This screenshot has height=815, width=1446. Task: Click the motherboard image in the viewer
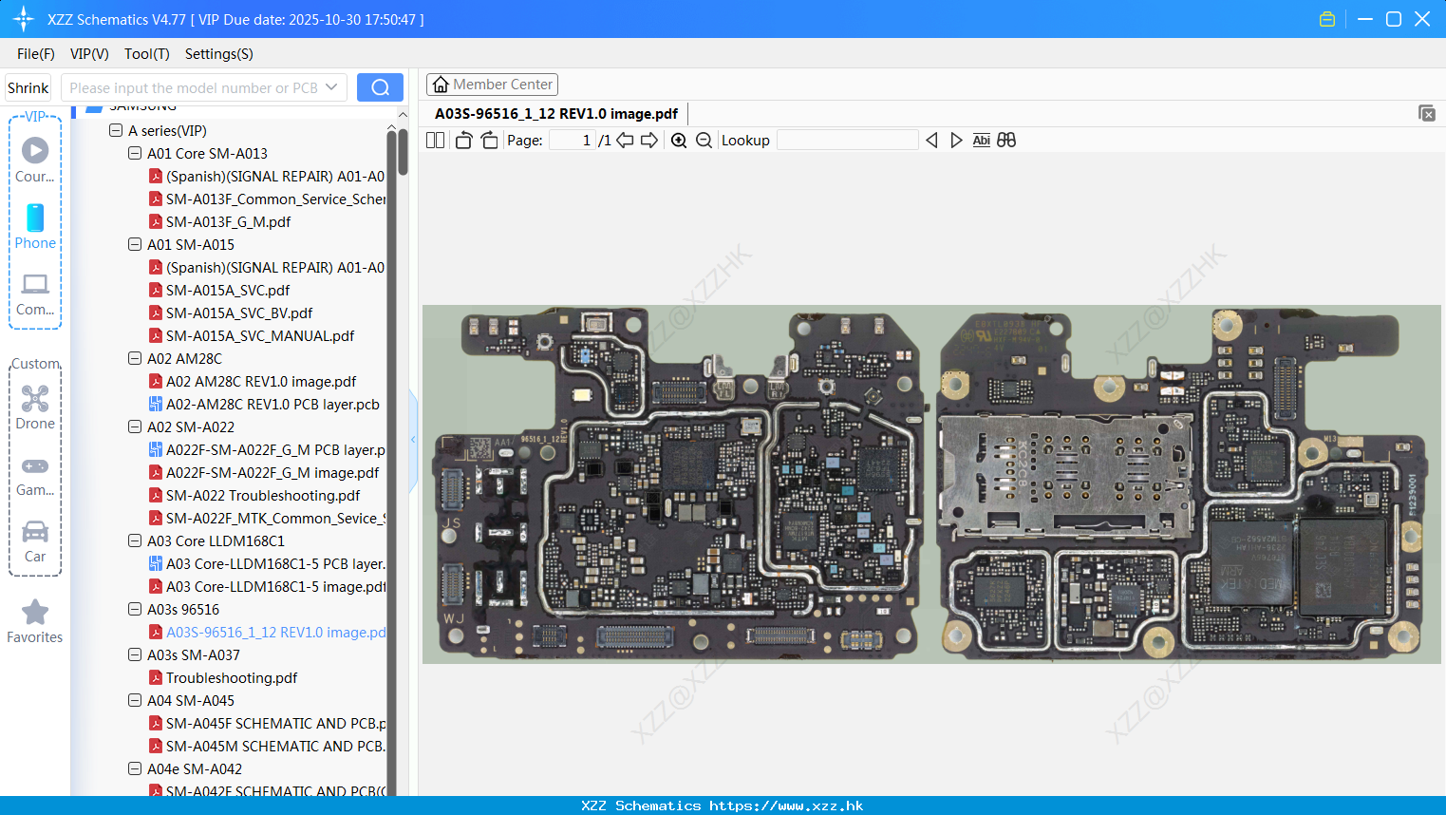(931, 483)
